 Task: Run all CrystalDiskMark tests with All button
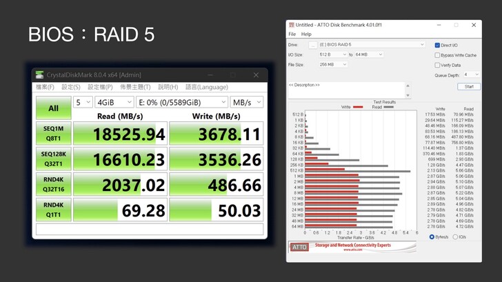pyautogui.click(x=54, y=108)
